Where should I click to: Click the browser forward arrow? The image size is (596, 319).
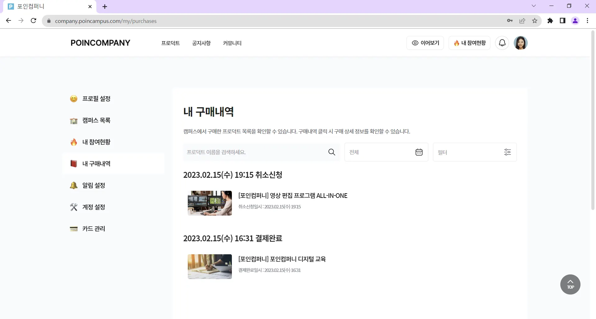(21, 21)
